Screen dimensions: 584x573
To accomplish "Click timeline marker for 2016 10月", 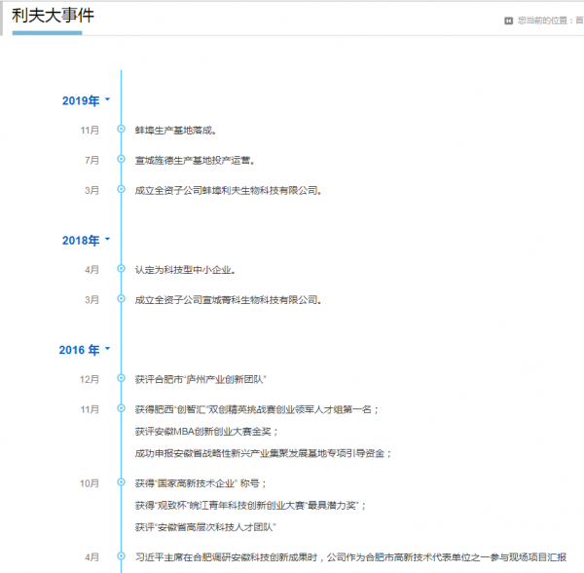I will [121, 482].
